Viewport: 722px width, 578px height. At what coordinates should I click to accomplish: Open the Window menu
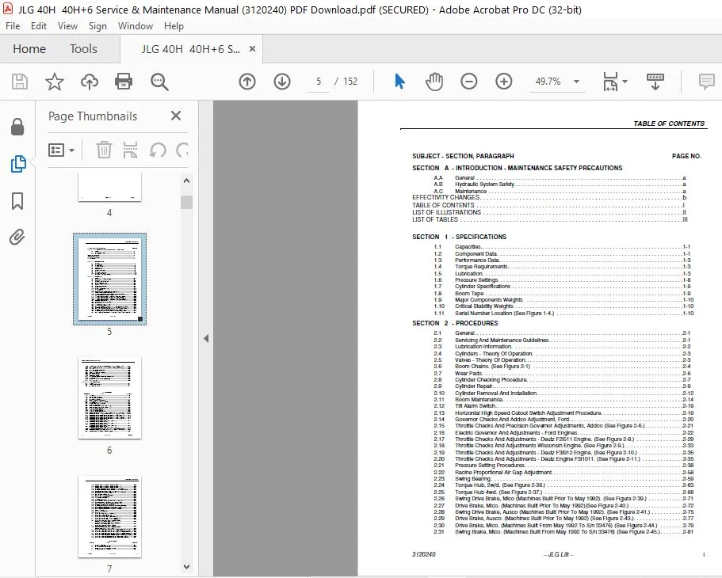[x=136, y=26]
